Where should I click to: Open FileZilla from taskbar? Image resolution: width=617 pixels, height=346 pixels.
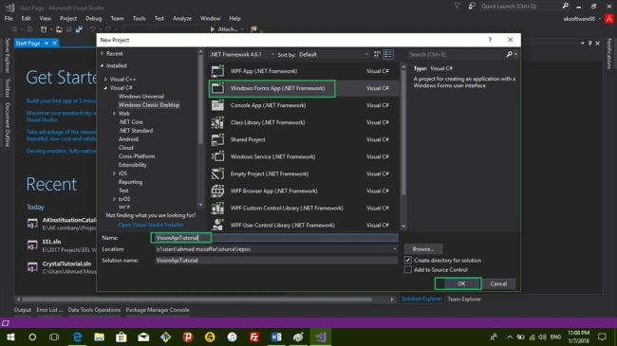pyautogui.click(x=254, y=337)
